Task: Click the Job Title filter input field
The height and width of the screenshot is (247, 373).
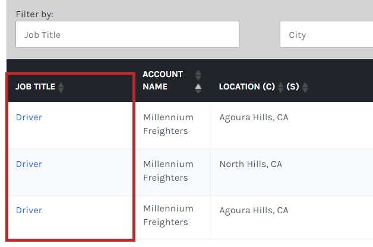Action: tap(127, 34)
